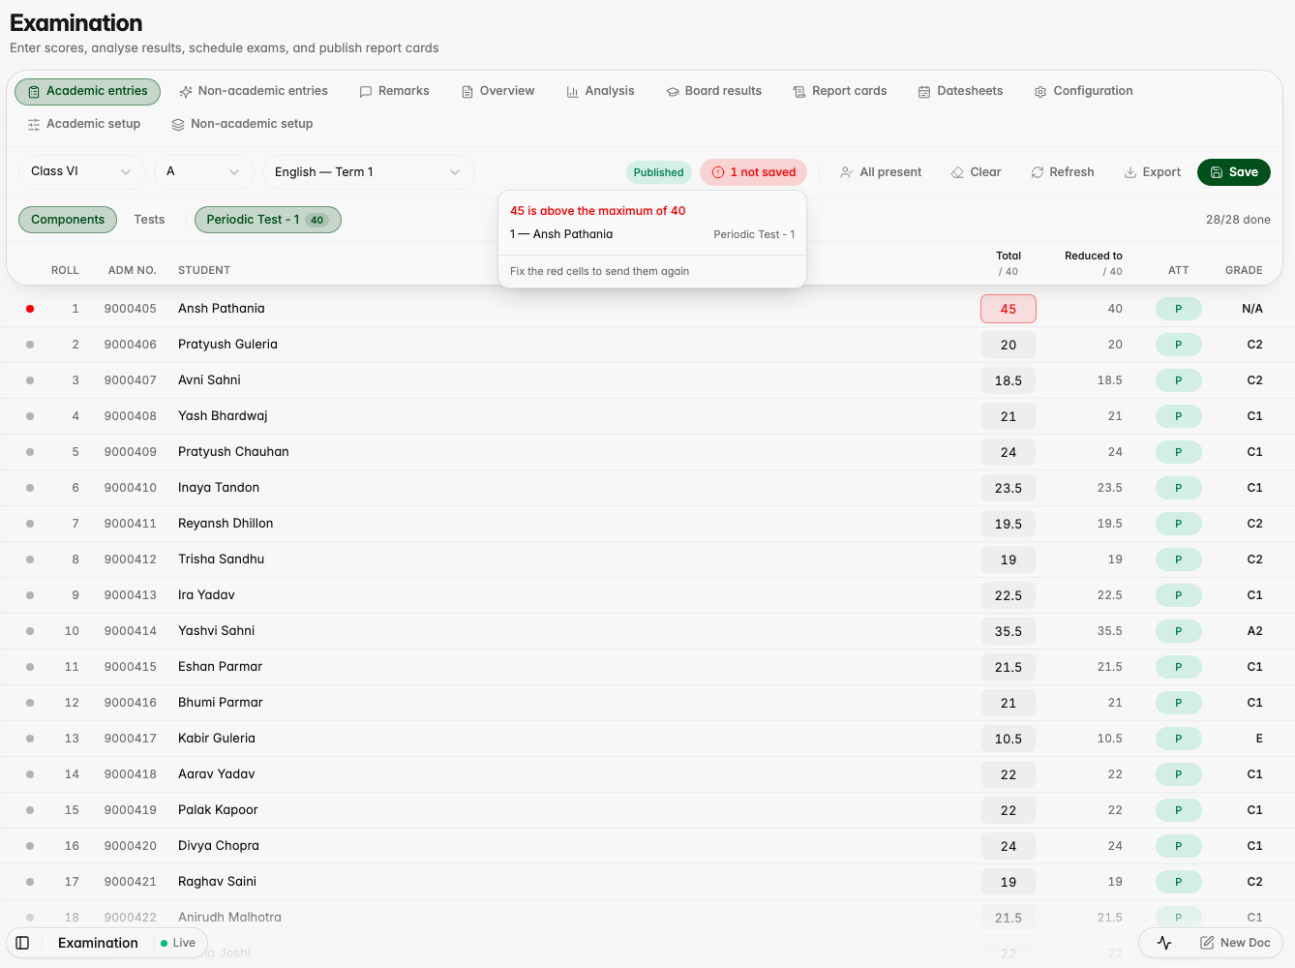This screenshot has width=1295, height=968.
Task: Edit Yashvi Sahni's marks 35.5
Action: click(1009, 631)
